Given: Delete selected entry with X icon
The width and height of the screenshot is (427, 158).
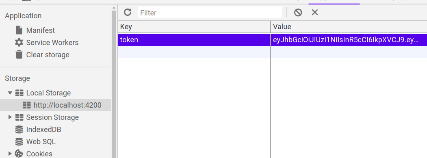Looking at the screenshot, I should [x=315, y=12].
